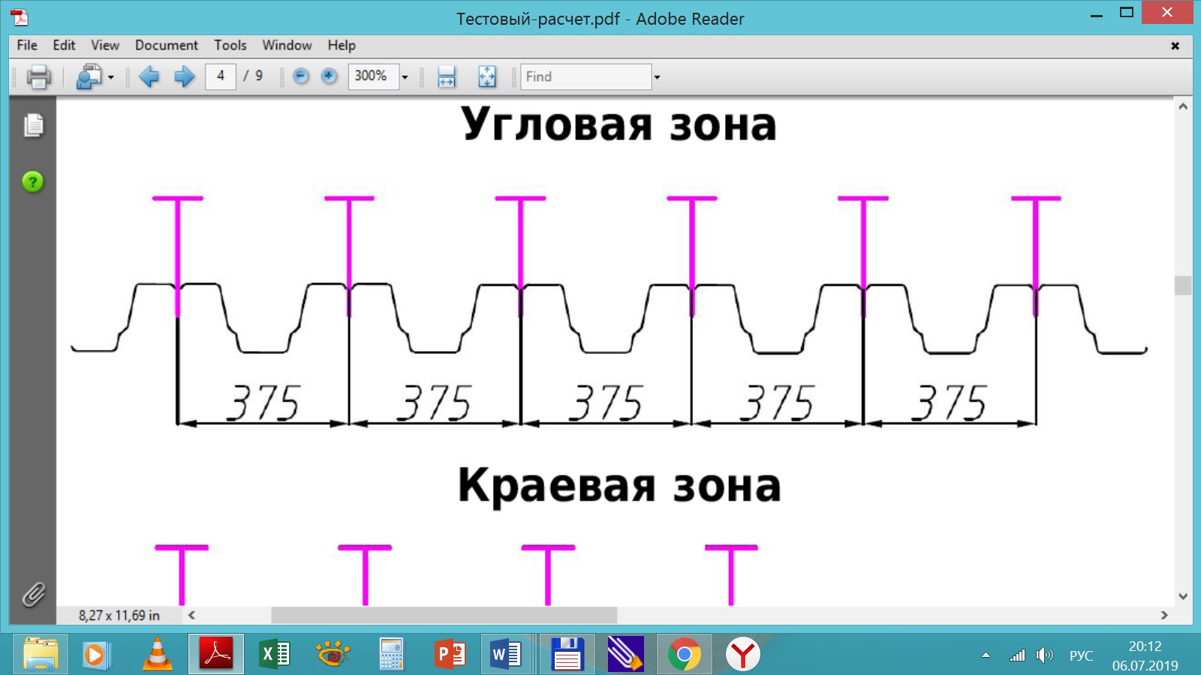Click the Print icon in toolbar

coord(38,76)
